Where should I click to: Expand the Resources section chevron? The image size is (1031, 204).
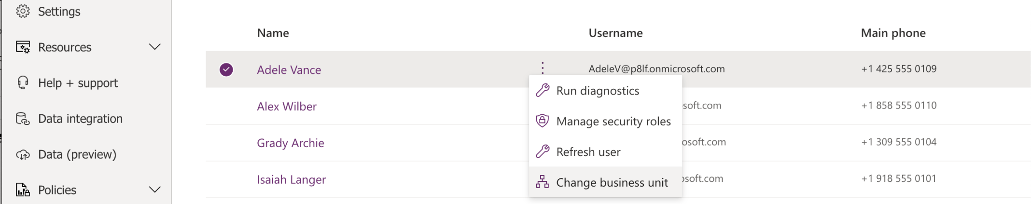(154, 47)
